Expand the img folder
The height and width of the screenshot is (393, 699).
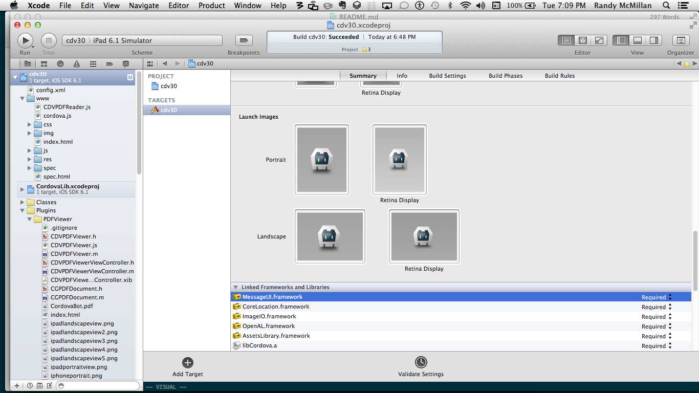tap(30, 133)
